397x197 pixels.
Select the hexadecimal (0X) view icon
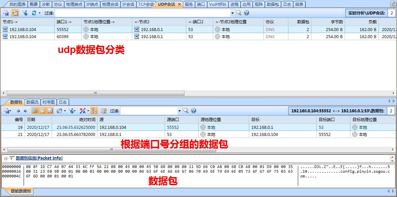(50, 111)
